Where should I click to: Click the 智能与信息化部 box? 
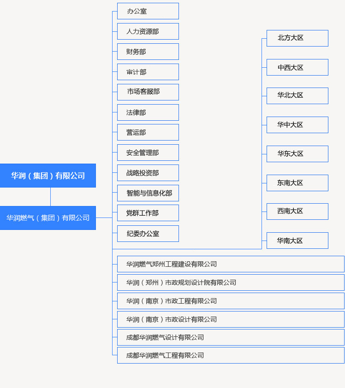148,193
